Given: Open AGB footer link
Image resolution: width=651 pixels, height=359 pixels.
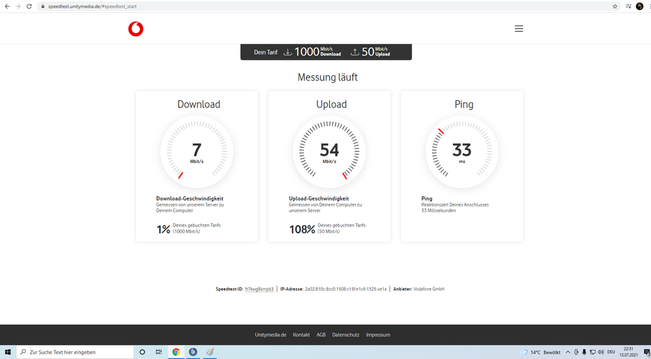Looking at the screenshot, I should pos(321,335).
